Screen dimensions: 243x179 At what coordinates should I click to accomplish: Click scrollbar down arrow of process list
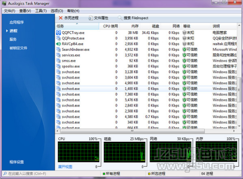(239, 126)
